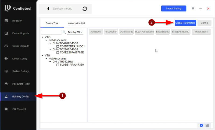
Task: Click the blue hexagon status icon
Action: pyautogui.click(x=201, y=125)
